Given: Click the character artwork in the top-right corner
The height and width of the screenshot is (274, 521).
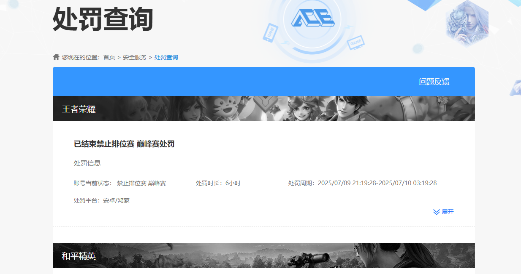Looking at the screenshot, I should tap(467, 23).
